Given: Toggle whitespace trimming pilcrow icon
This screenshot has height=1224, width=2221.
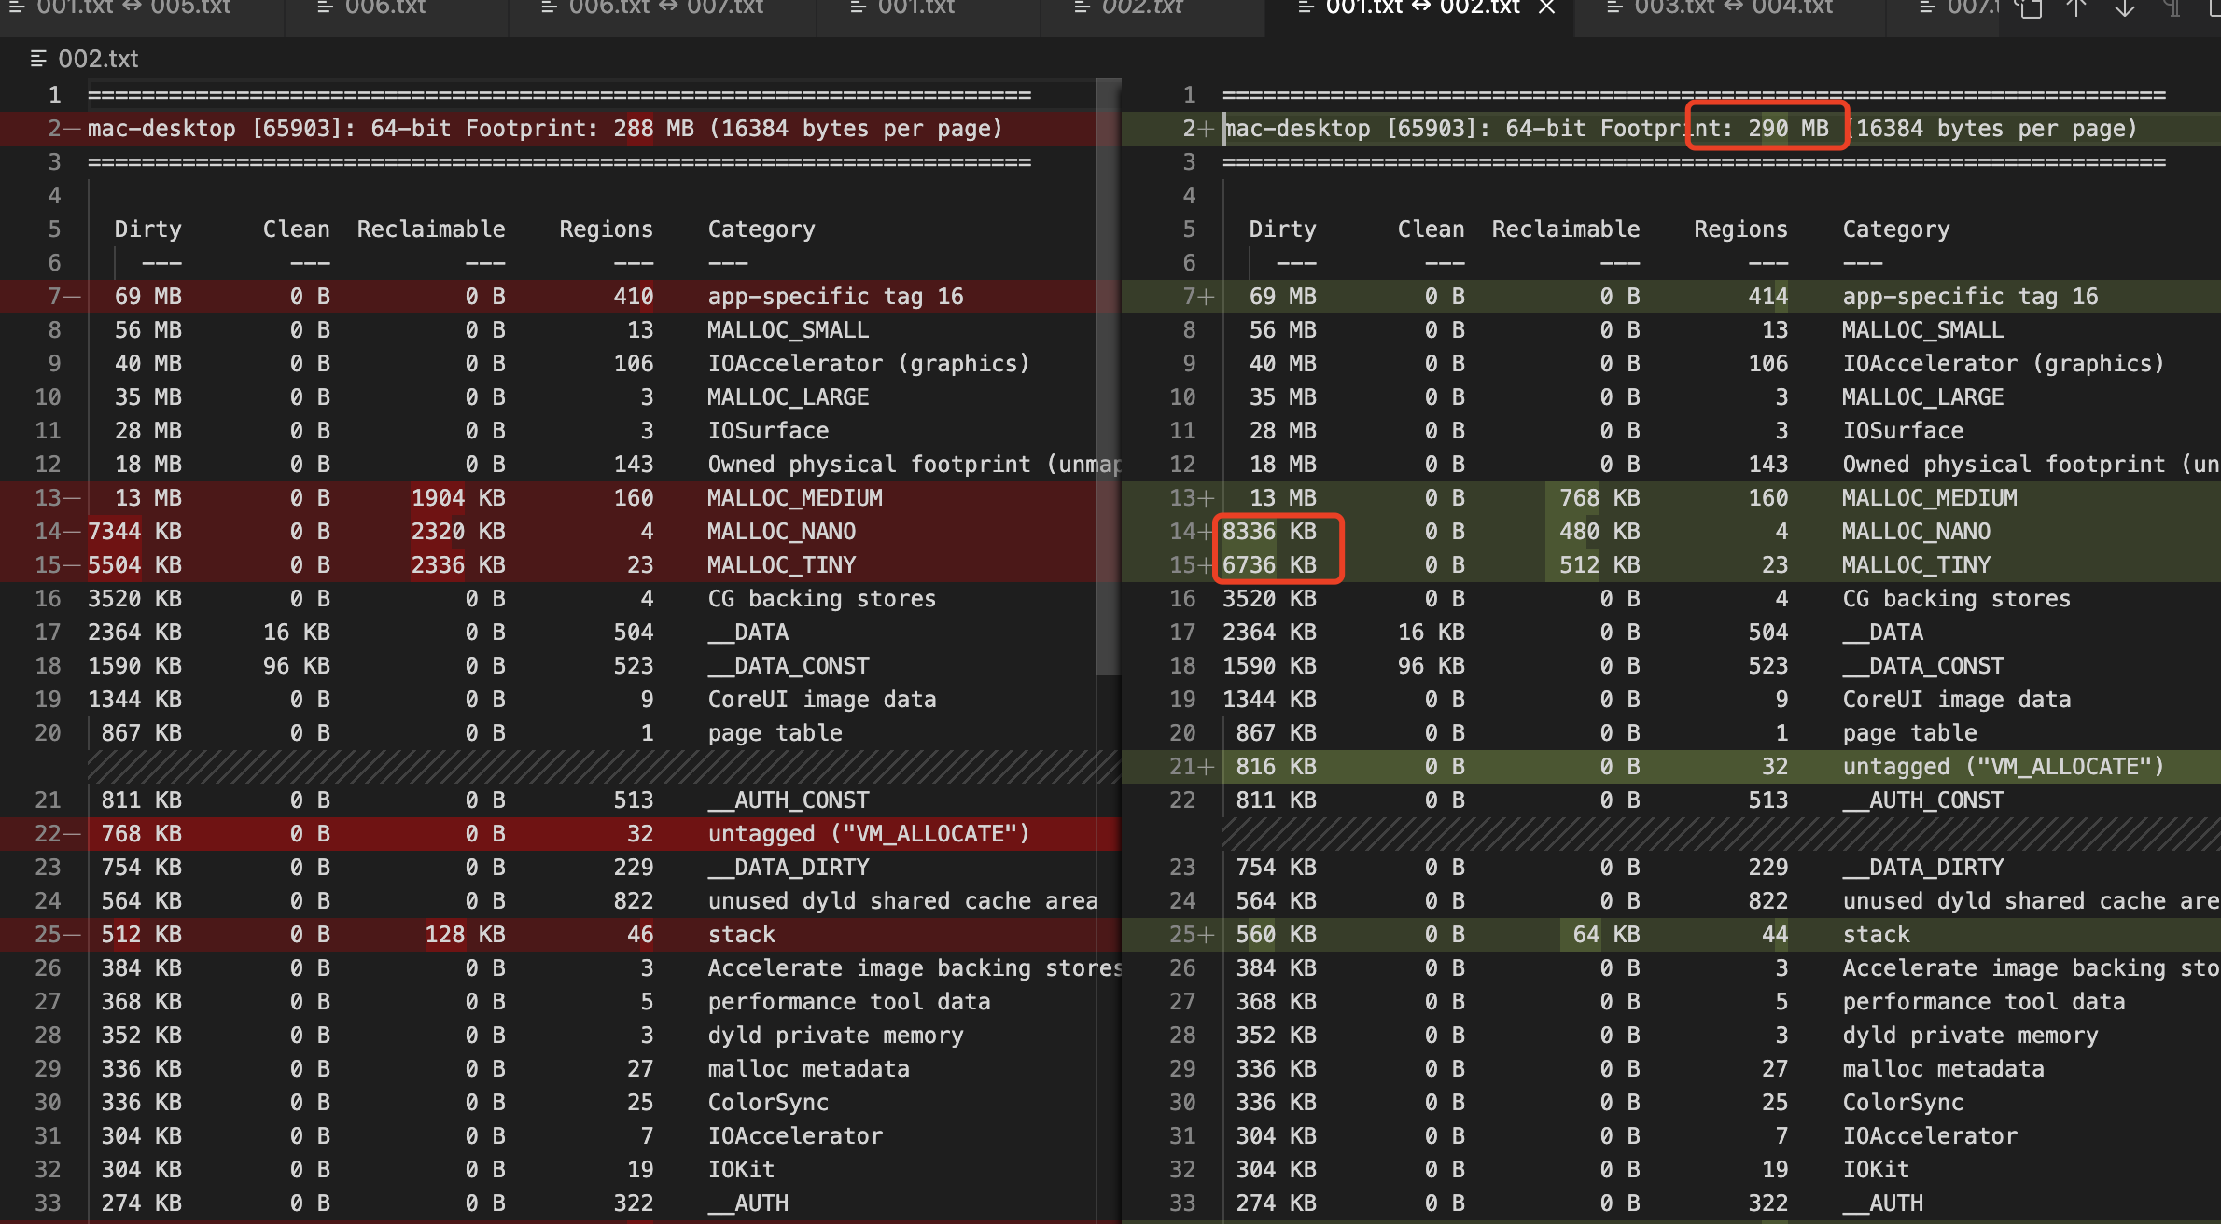Looking at the screenshot, I should pyautogui.click(x=2172, y=8).
